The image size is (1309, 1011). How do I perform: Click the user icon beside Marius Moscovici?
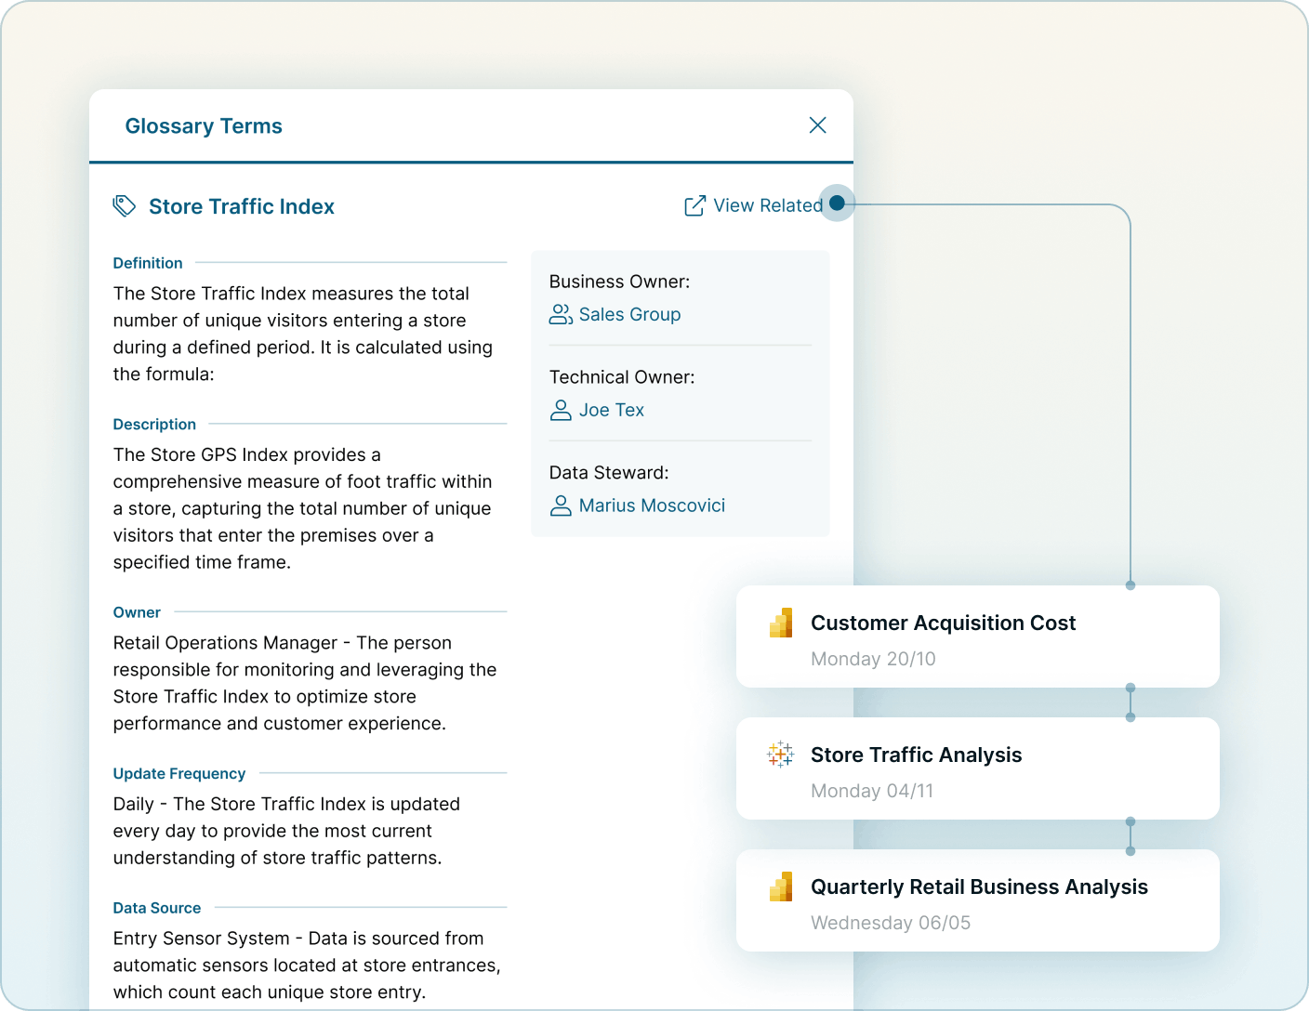pyautogui.click(x=560, y=505)
